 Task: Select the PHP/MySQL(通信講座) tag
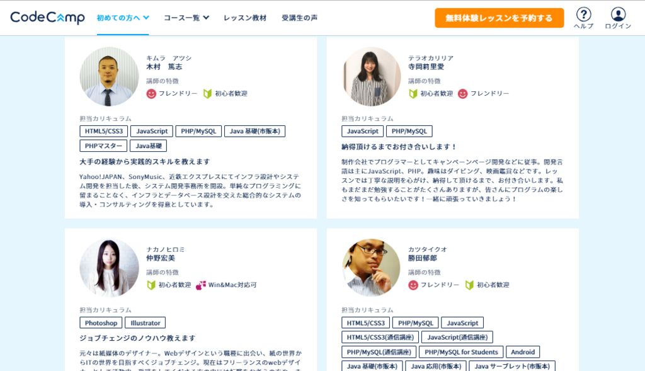[x=379, y=352]
